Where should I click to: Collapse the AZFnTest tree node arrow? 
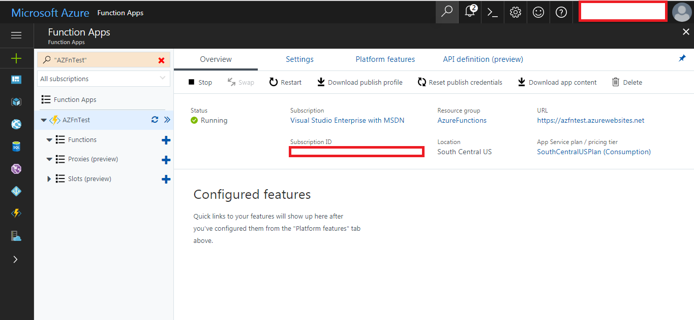click(x=44, y=120)
